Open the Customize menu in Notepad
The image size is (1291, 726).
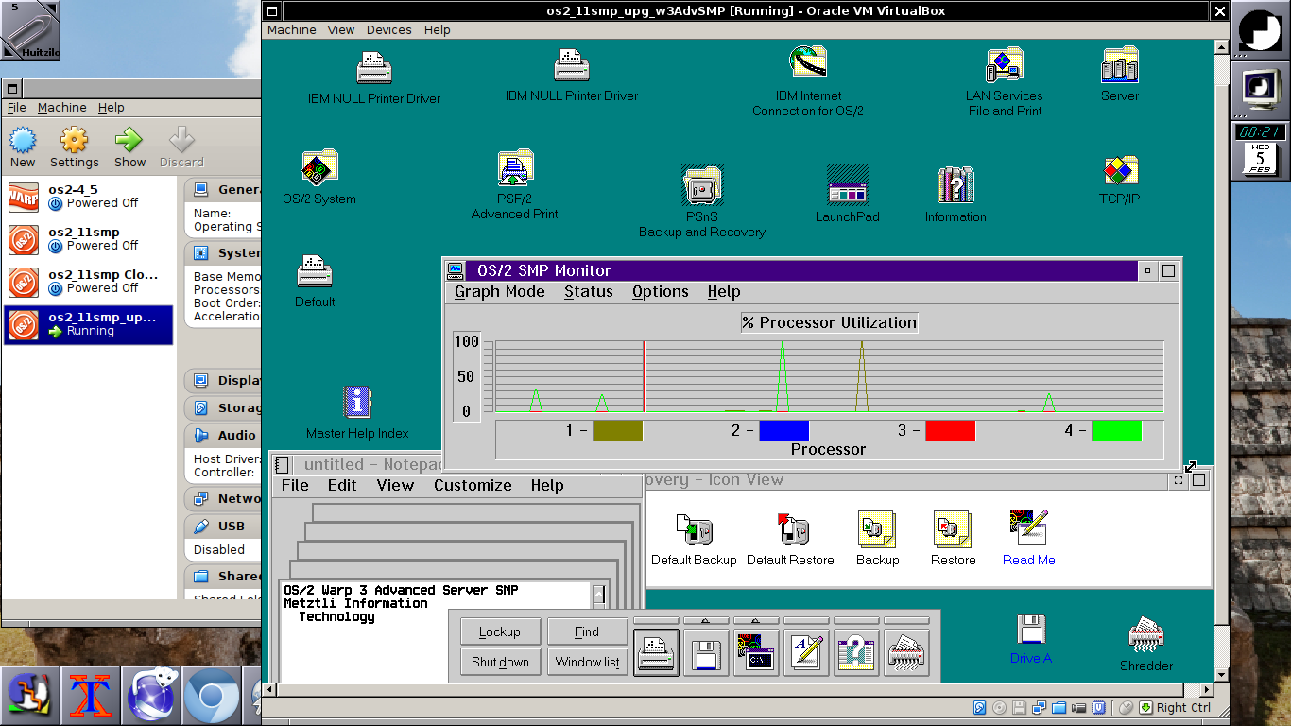(x=473, y=486)
